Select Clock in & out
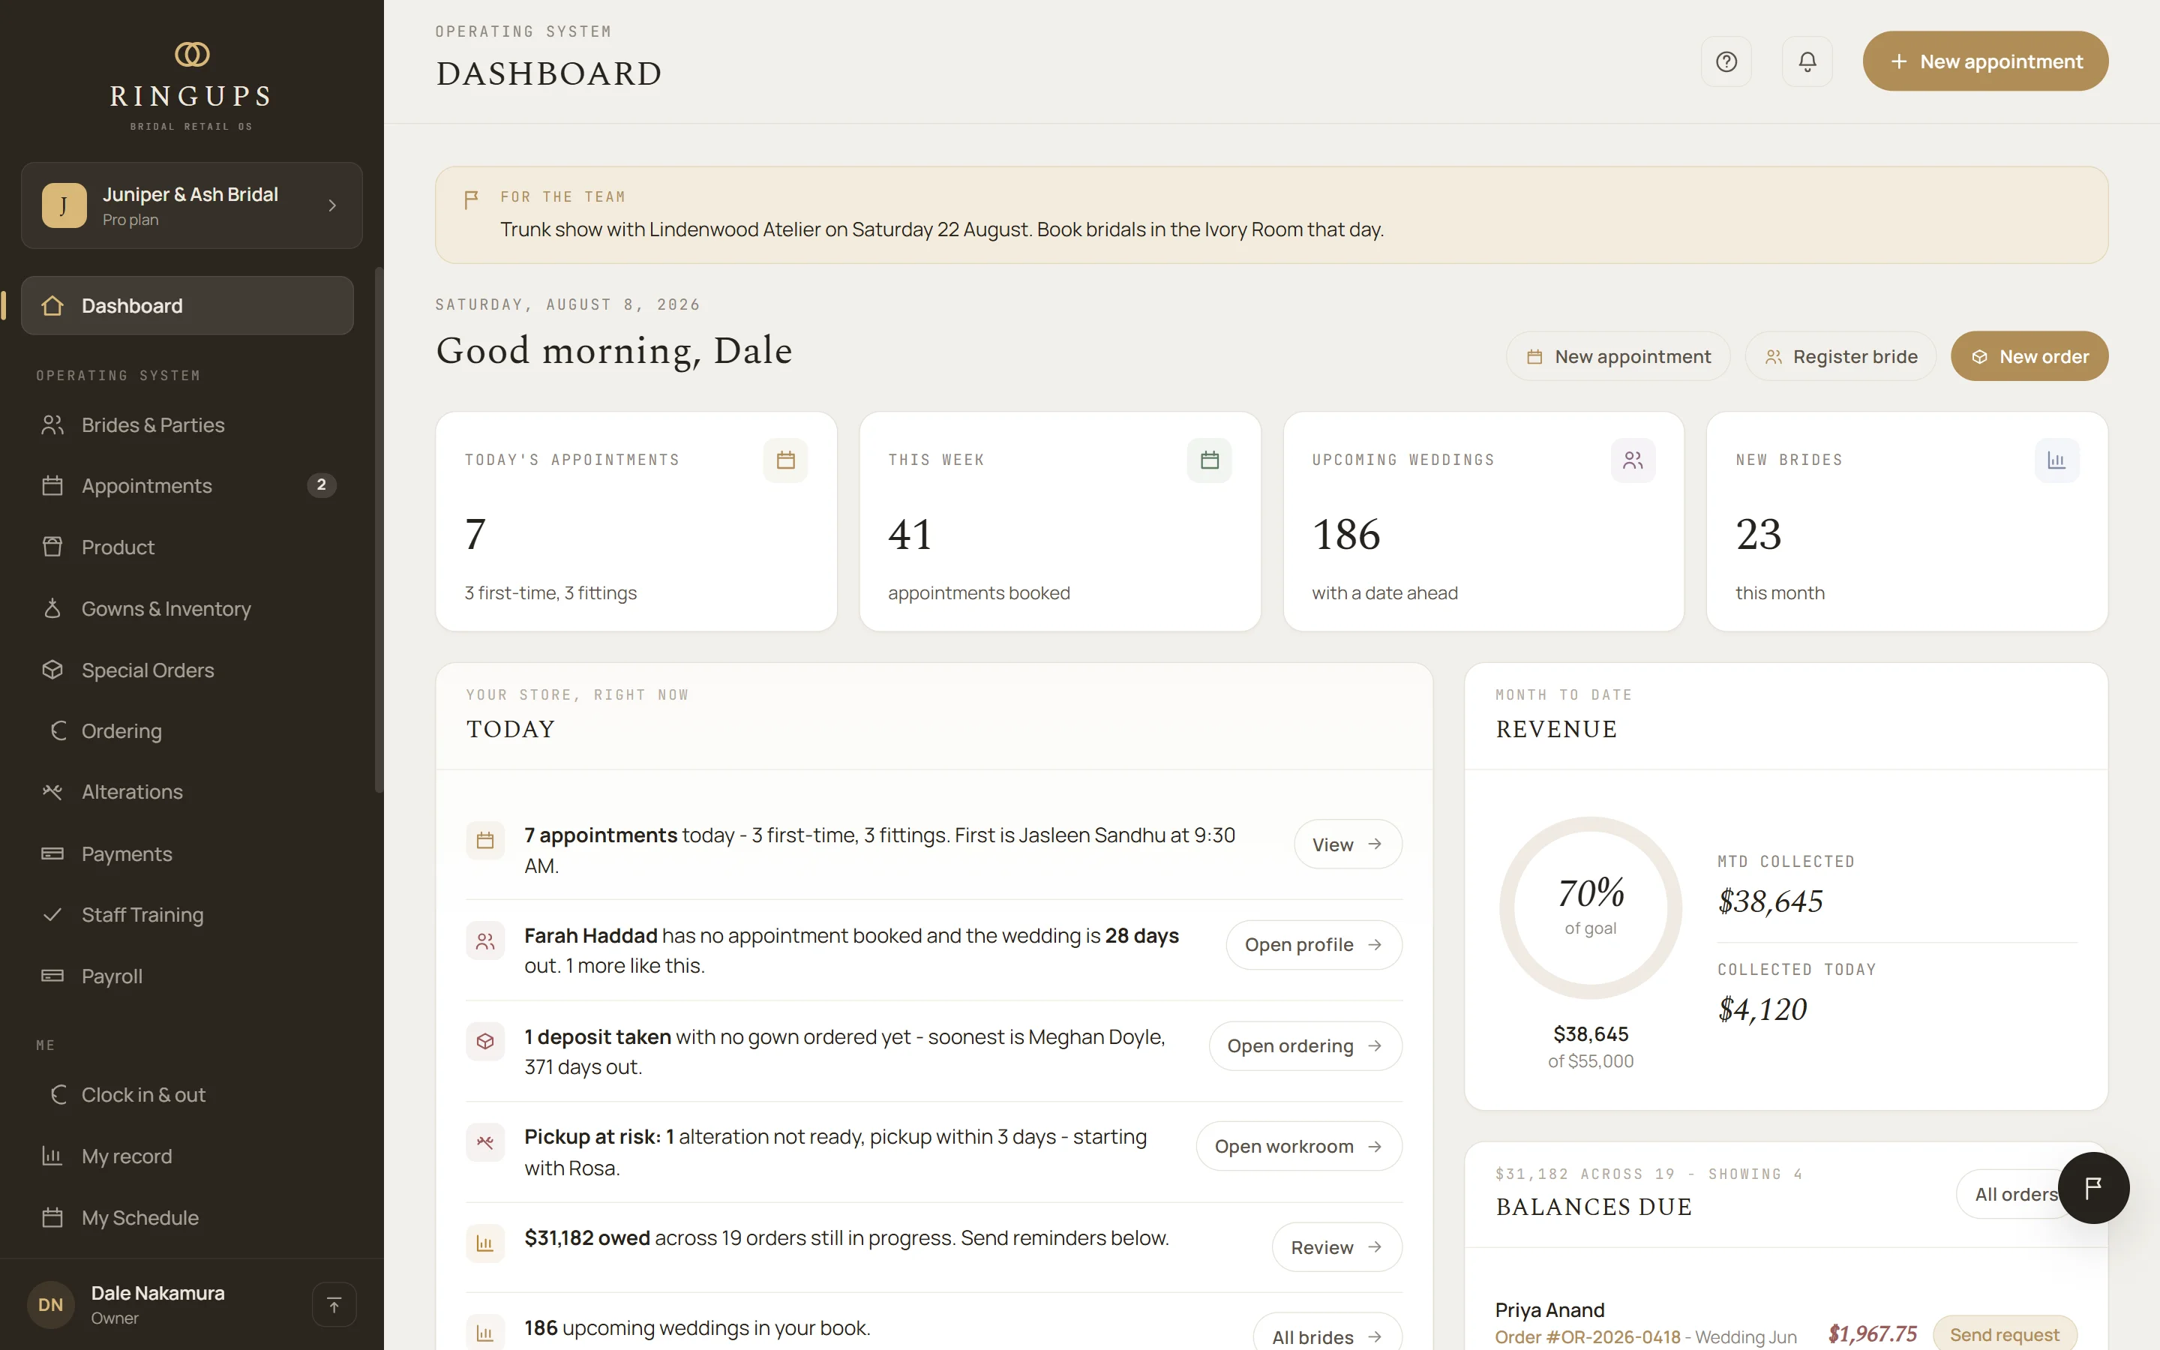 [187, 1095]
